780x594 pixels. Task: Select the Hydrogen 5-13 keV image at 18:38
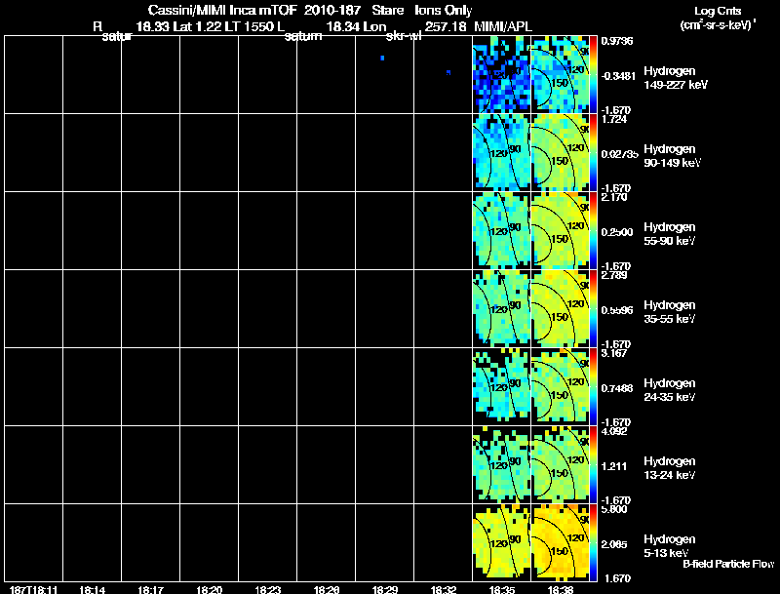point(560,542)
